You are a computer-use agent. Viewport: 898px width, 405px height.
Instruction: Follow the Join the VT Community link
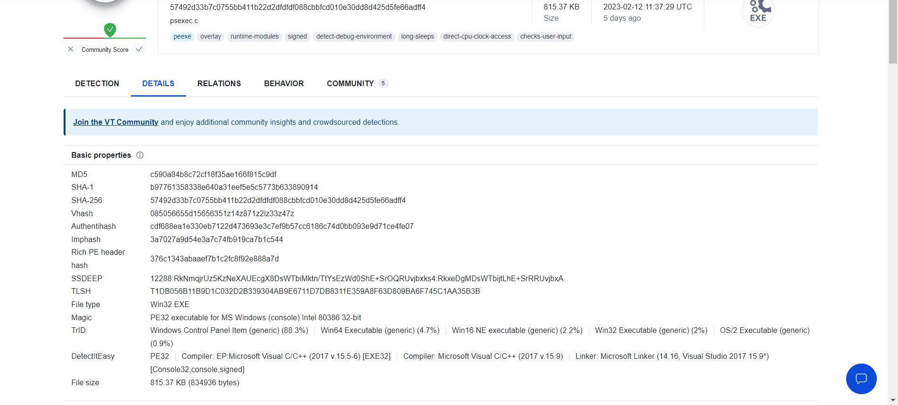pyautogui.click(x=115, y=122)
